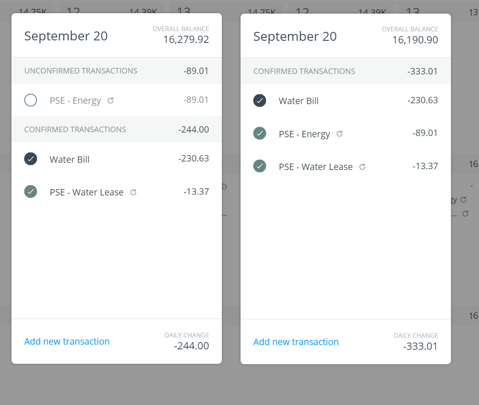Click recurring icon beside left PSE - Energy
This screenshot has height=405, width=479.
111,100
